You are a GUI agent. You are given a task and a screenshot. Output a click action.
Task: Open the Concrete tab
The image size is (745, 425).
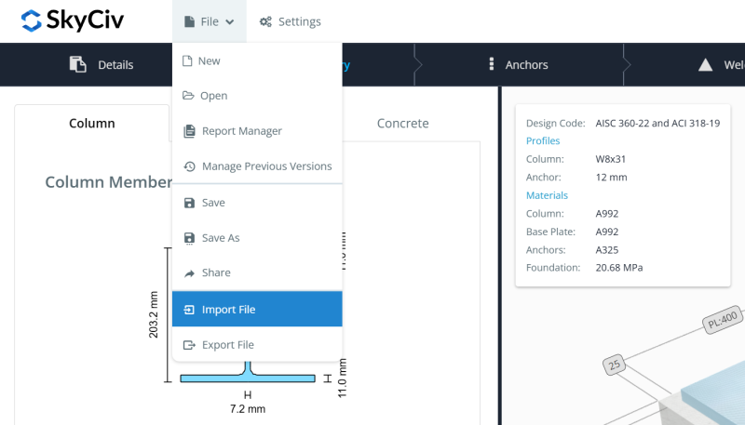click(x=402, y=123)
